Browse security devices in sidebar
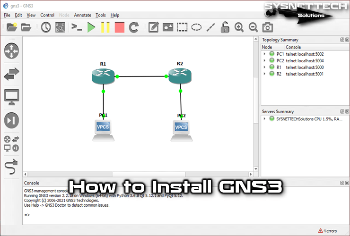The image size is (350, 236). tap(11, 120)
